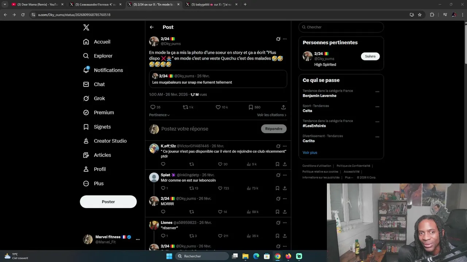Click the reply icon with 35 replies
This screenshot has width=467, height=262.
tap(153, 107)
